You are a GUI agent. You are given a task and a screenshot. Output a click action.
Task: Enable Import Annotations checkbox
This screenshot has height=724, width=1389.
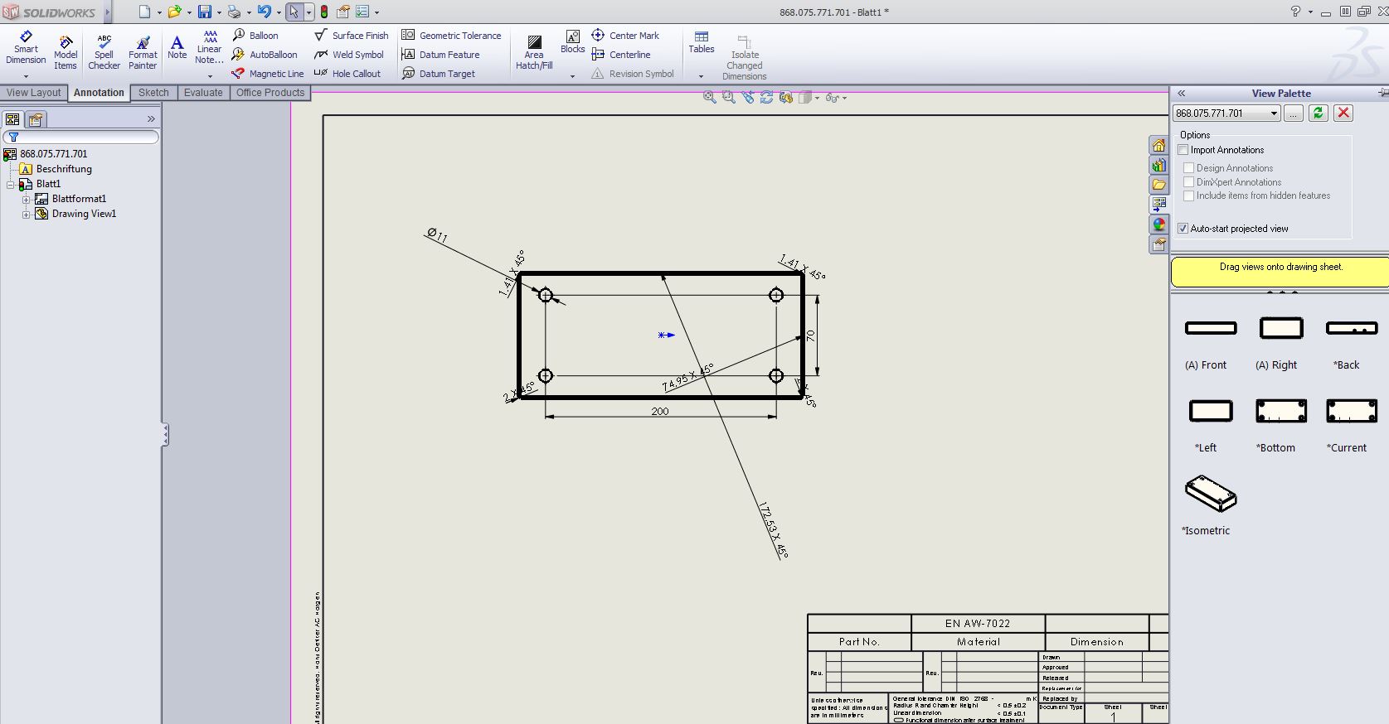click(x=1183, y=150)
